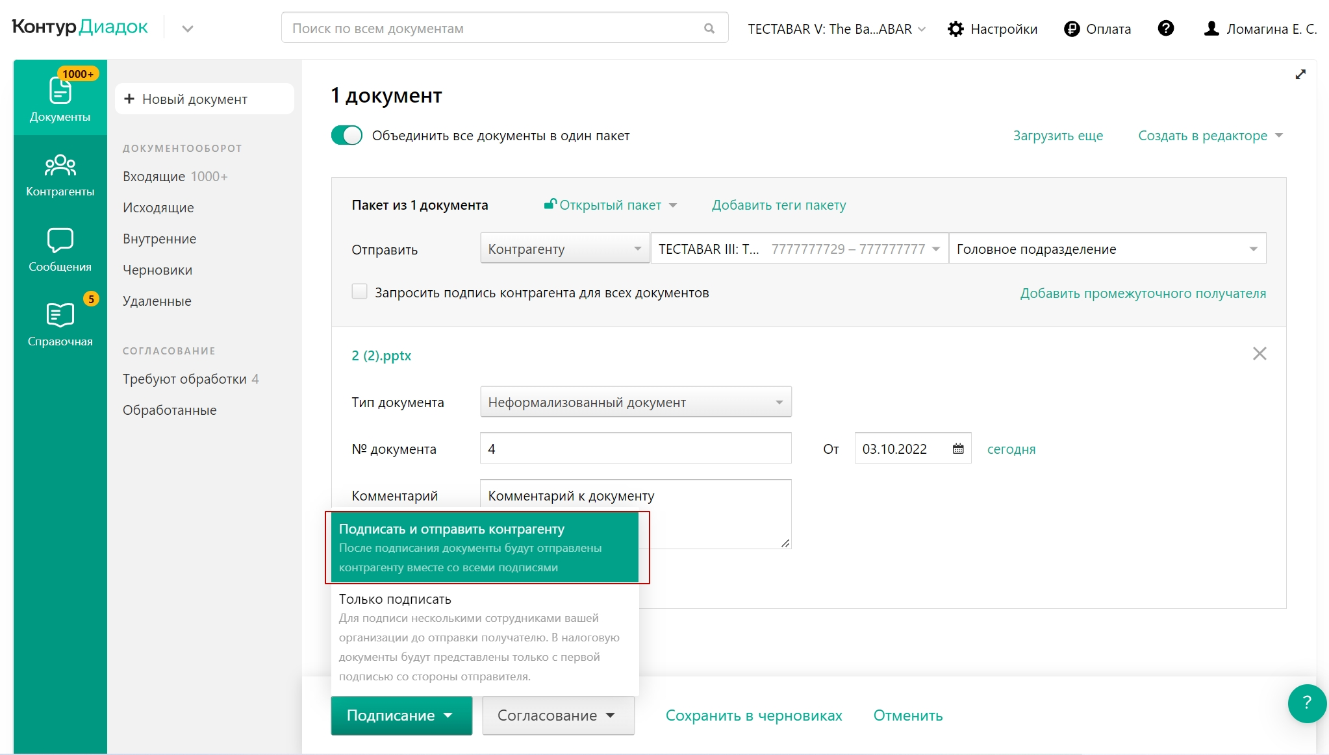
Task: Toggle merging all documents into one packet
Action: tap(347, 136)
